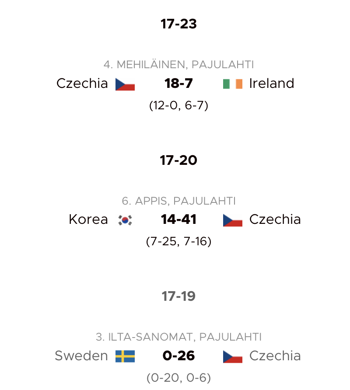Click the Sweden team name
The image size is (350, 390).
81,355
